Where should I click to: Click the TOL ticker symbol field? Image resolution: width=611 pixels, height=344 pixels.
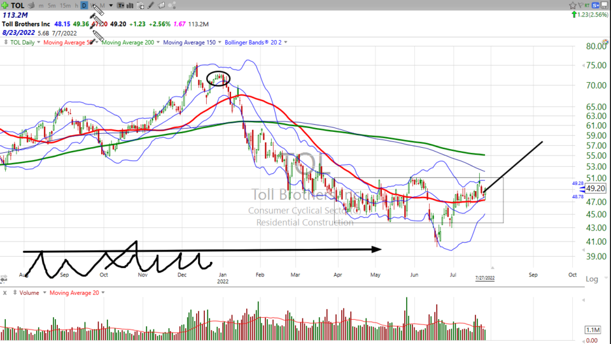click(x=17, y=5)
